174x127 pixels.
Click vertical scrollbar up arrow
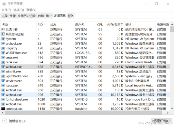pyautogui.click(x=172, y=25)
